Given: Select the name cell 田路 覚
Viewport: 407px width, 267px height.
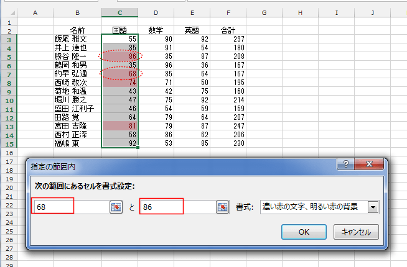Looking at the screenshot, I should [77, 117].
